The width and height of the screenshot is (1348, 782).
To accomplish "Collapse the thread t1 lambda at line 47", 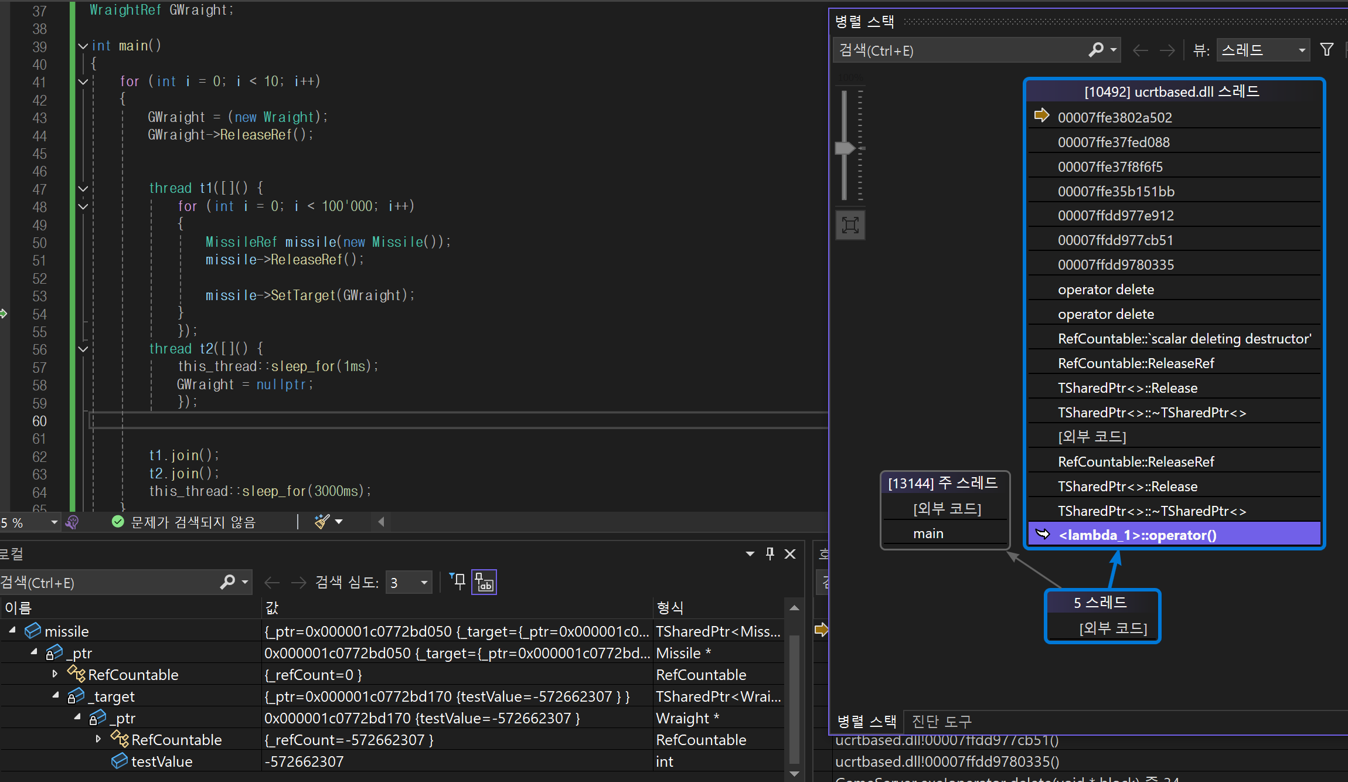I will click(x=83, y=189).
